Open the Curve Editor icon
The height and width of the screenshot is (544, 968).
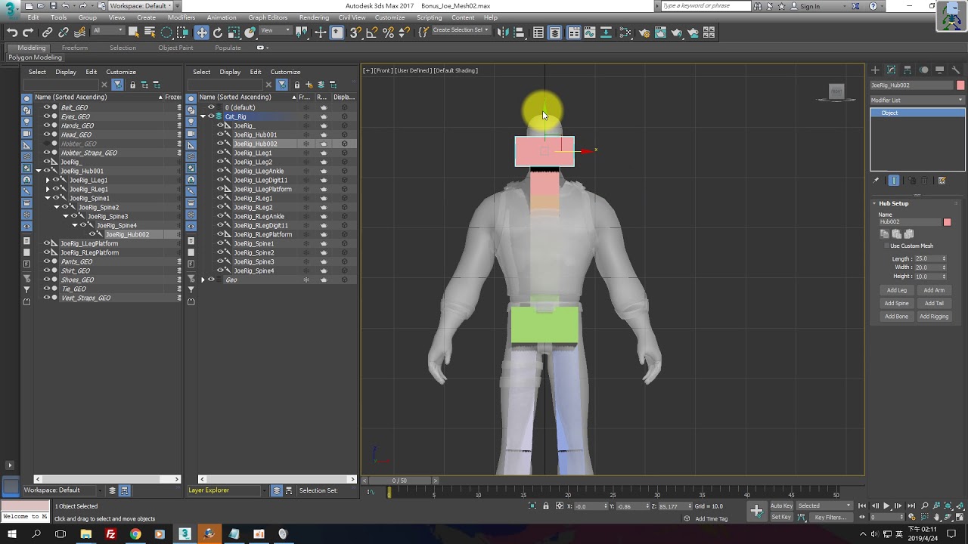click(590, 32)
